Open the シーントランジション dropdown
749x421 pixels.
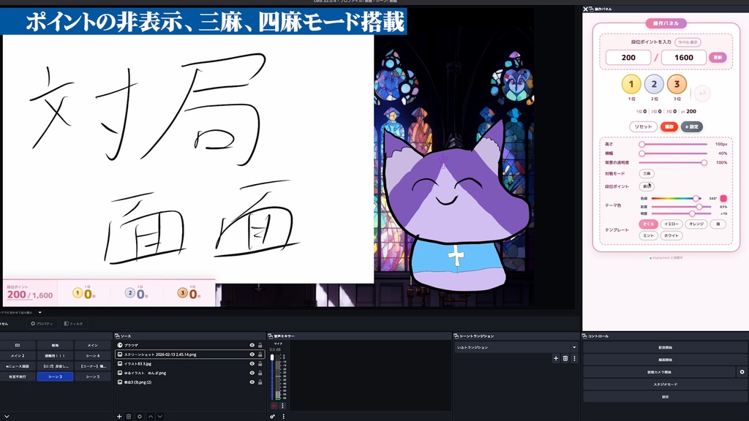click(512, 346)
